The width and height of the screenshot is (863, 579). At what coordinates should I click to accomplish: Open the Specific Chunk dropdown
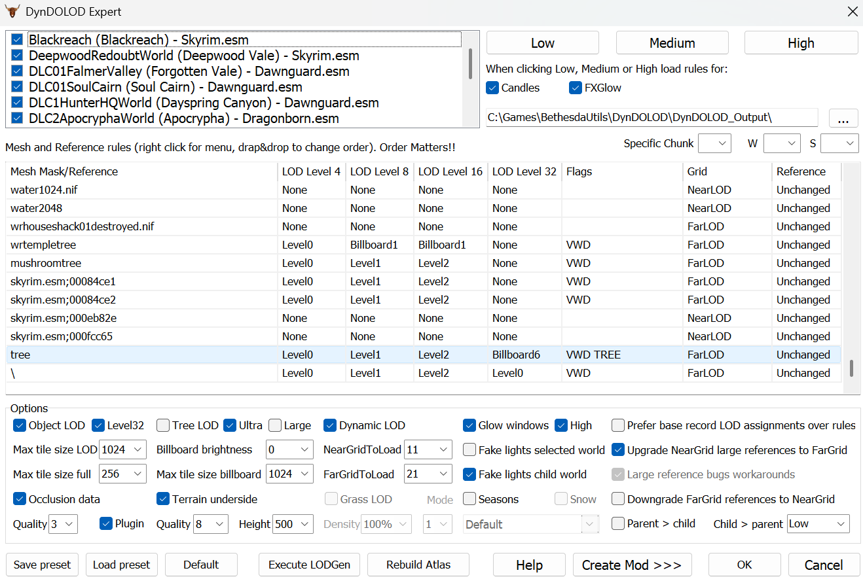pyautogui.click(x=714, y=143)
